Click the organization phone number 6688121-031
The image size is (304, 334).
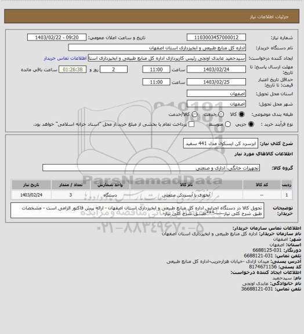point(258,256)
